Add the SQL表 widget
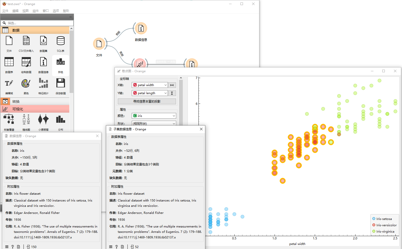 (x=61, y=44)
